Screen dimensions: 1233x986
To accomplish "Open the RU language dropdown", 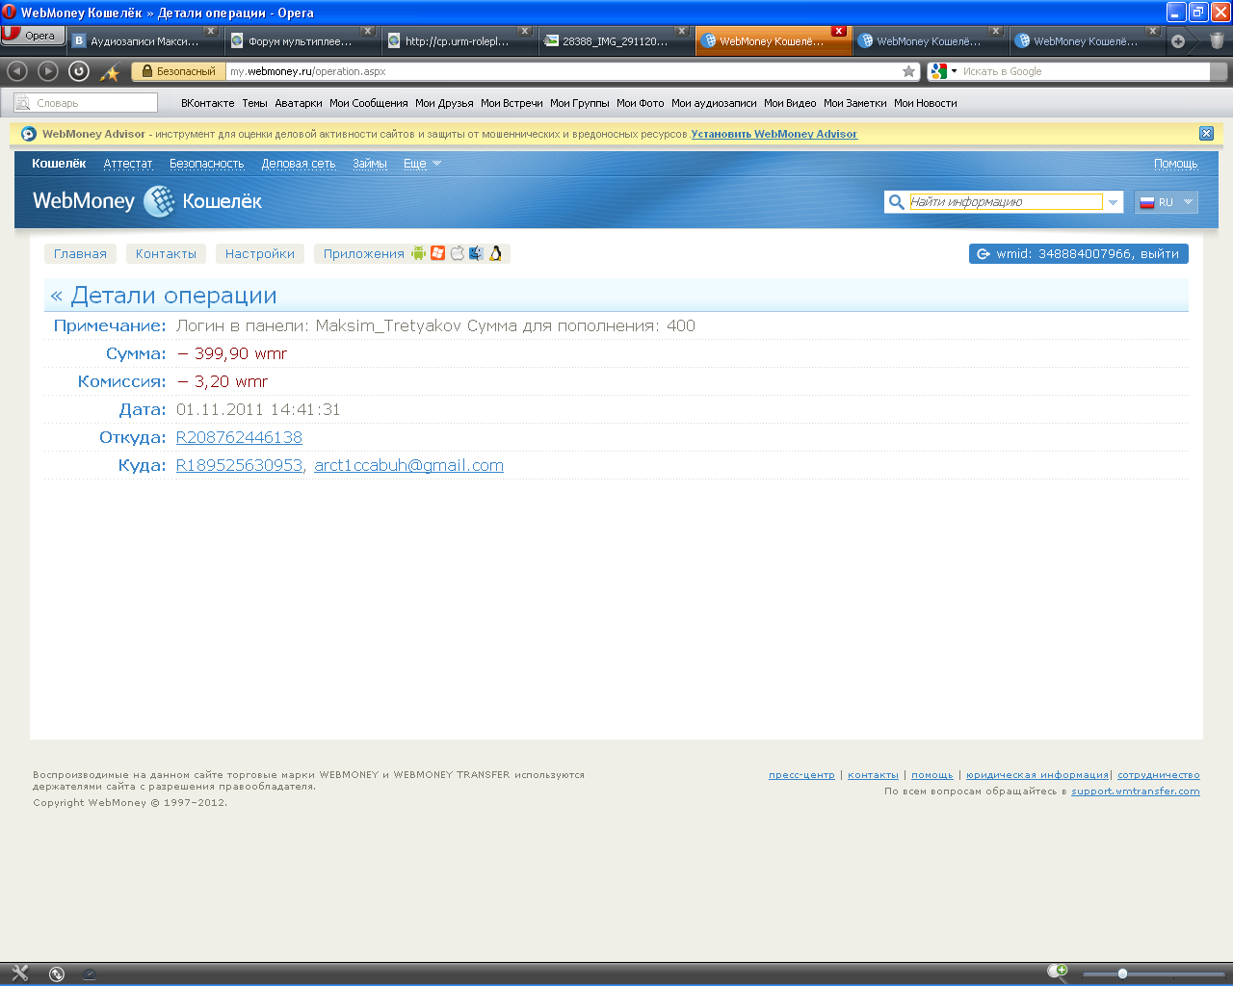I will 1167,202.
